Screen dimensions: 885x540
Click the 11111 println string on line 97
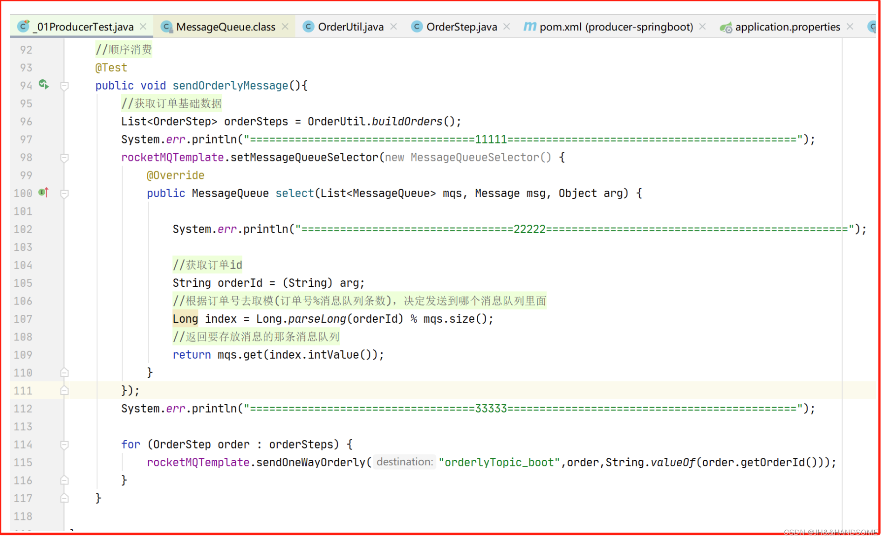pyautogui.click(x=523, y=139)
